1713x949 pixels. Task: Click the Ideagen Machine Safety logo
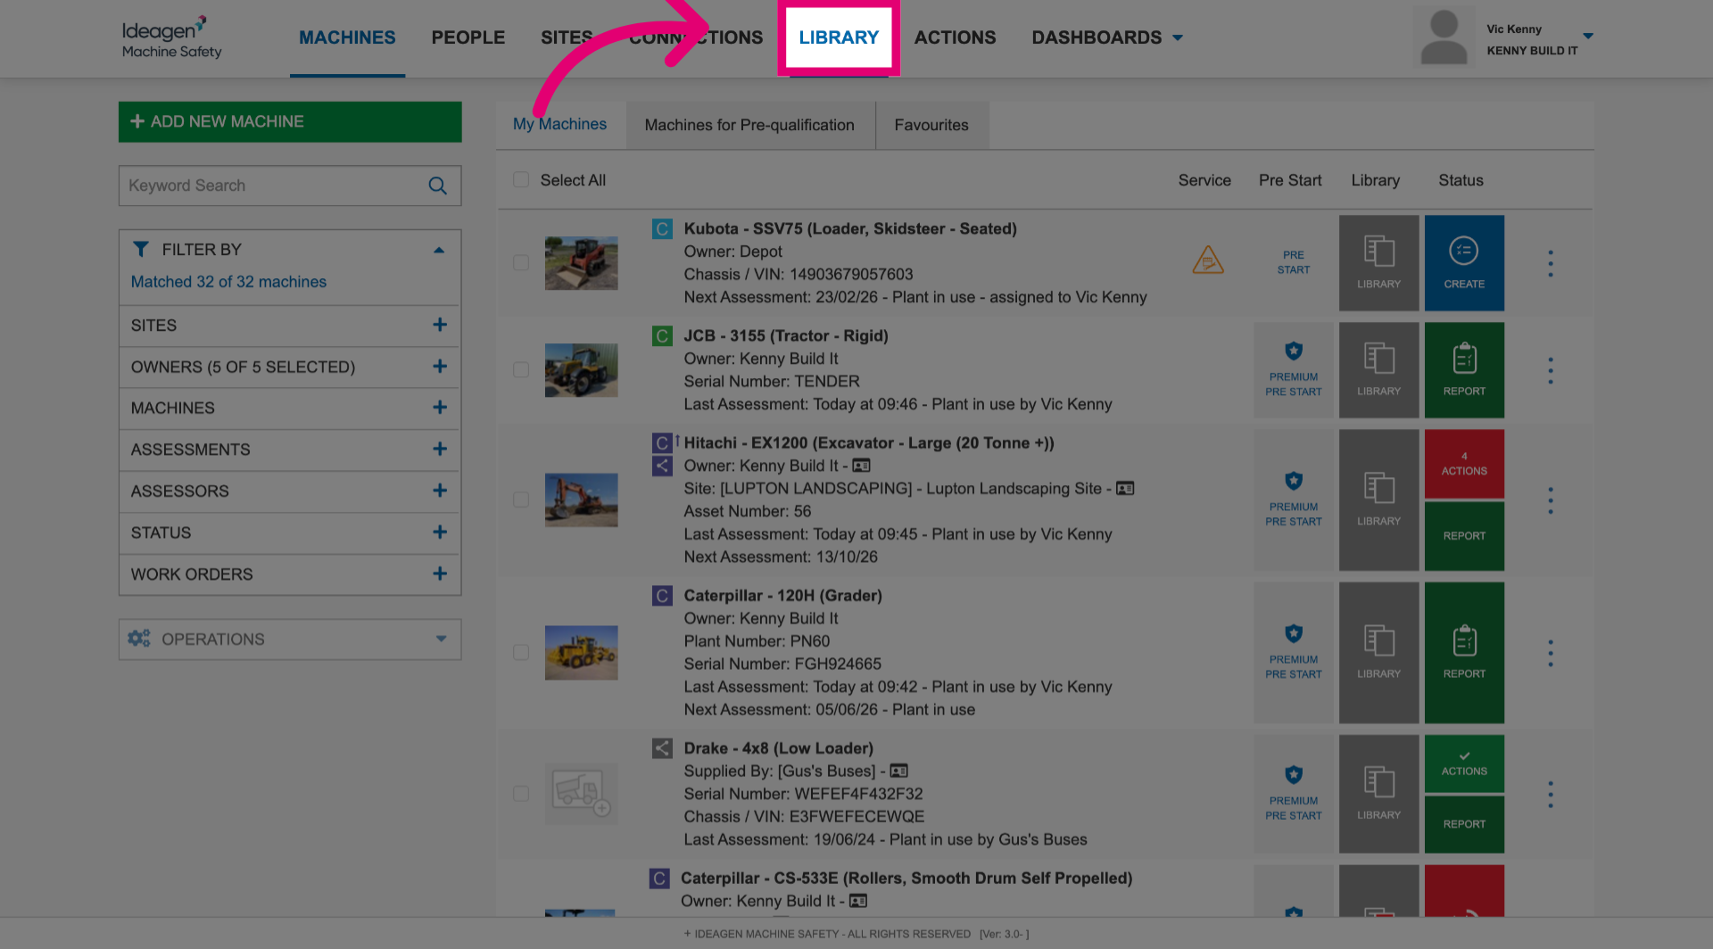click(171, 37)
